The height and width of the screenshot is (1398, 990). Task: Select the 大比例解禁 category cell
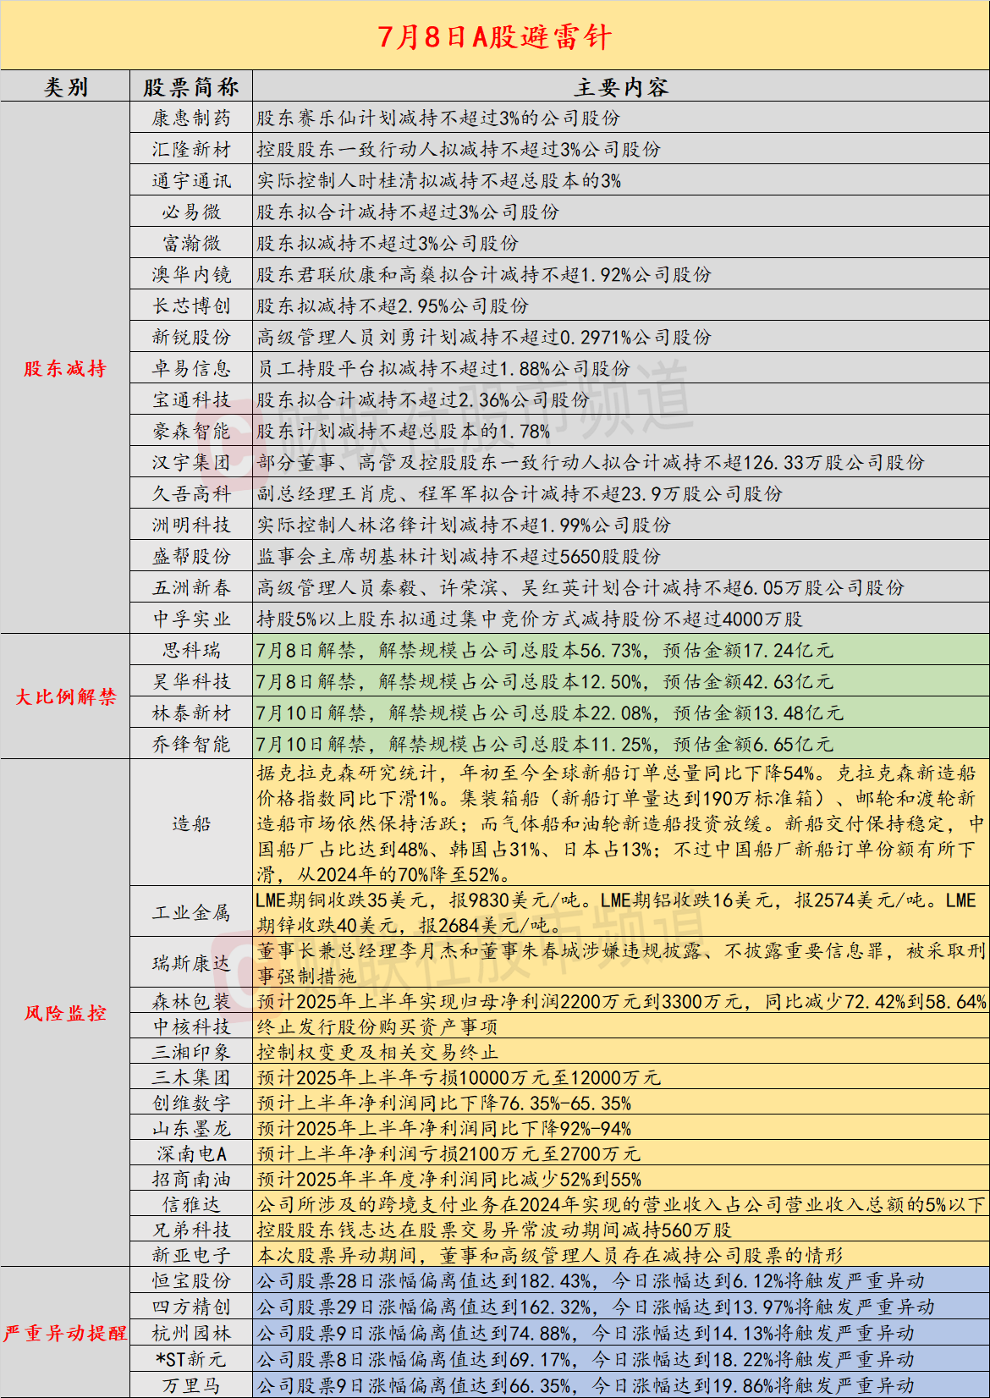pyautogui.click(x=65, y=696)
